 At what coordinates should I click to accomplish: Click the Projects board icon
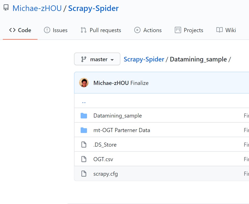click(x=178, y=30)
